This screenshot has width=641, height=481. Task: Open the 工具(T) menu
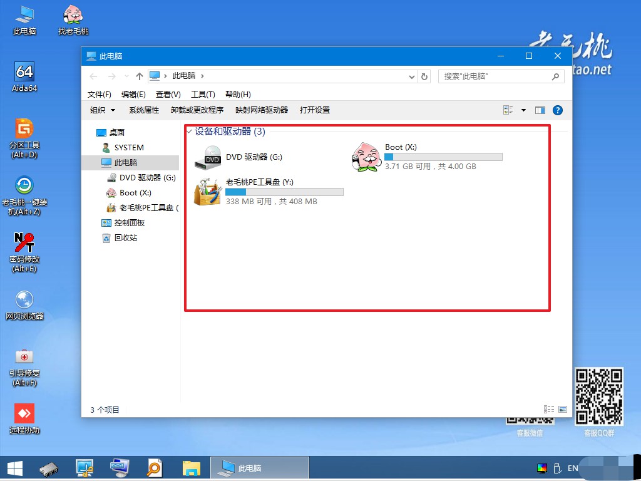[x=203, y=95]
